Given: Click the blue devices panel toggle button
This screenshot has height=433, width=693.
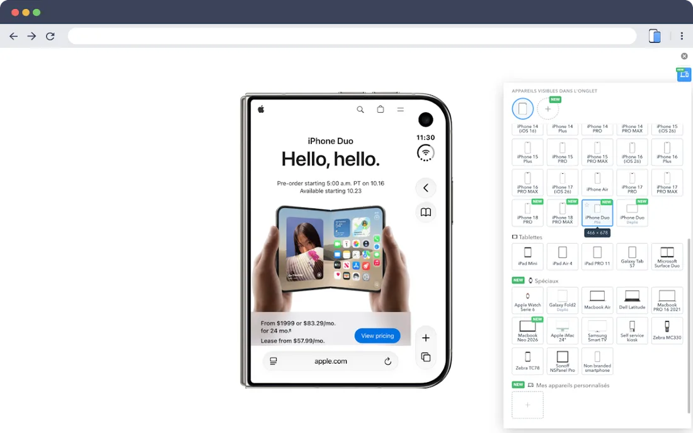Looking at the screenshot, I should (684, 74).
